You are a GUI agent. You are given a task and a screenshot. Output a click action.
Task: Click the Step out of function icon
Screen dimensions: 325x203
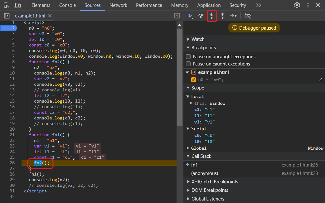point(222,16)
